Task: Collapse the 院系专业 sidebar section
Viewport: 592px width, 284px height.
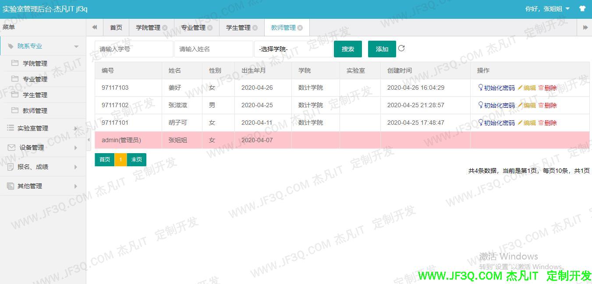Action: coord(76,46)
